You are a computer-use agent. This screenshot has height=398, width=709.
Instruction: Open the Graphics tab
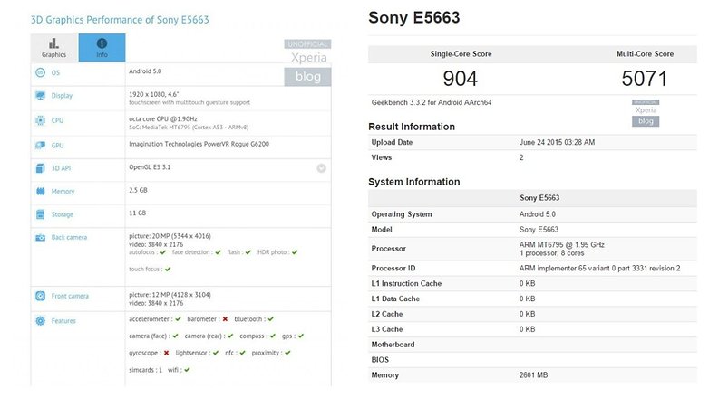tap(54, 47)
